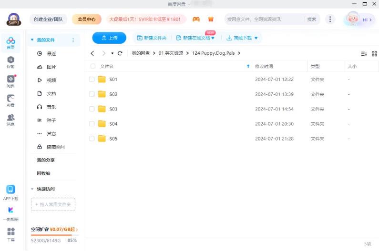Click the SVIP promotion banner
Viewport: 379px width, 251px height.
146,19
